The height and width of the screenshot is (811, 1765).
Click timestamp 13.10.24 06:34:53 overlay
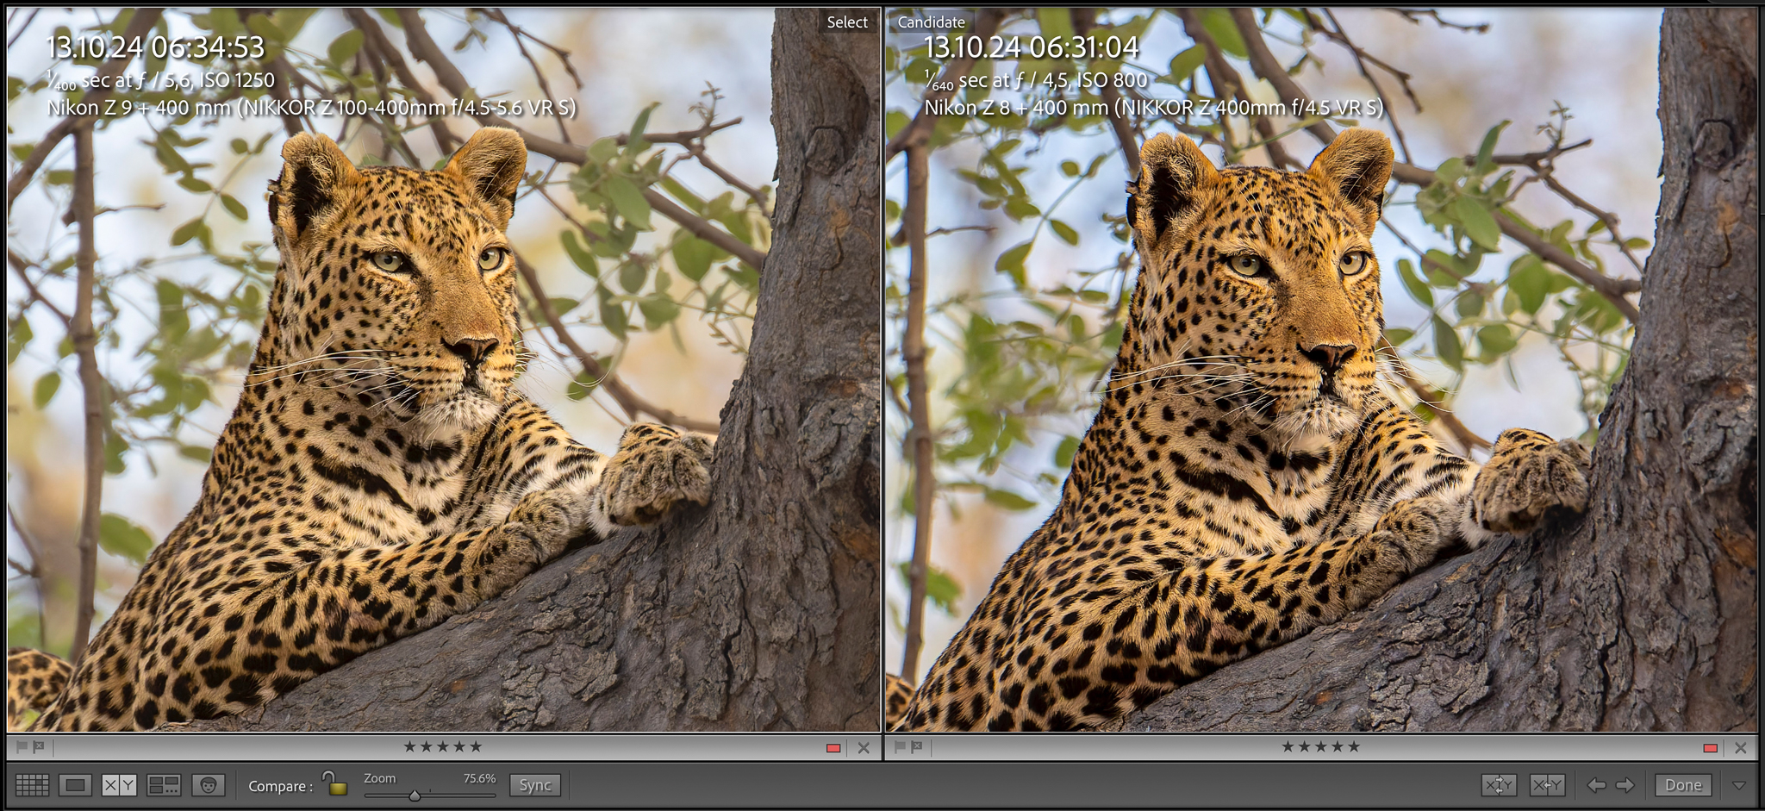[x=155, y=47]
